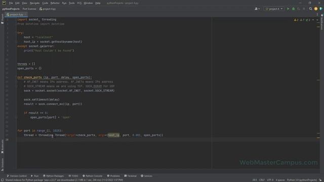324x182 pixels.
Task: Start debugging with the green bug icon
Action: [293, 9]
